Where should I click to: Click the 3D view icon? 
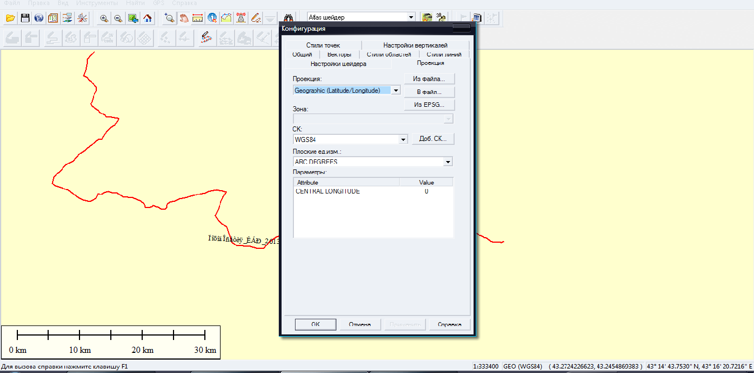tap(441, 18)
